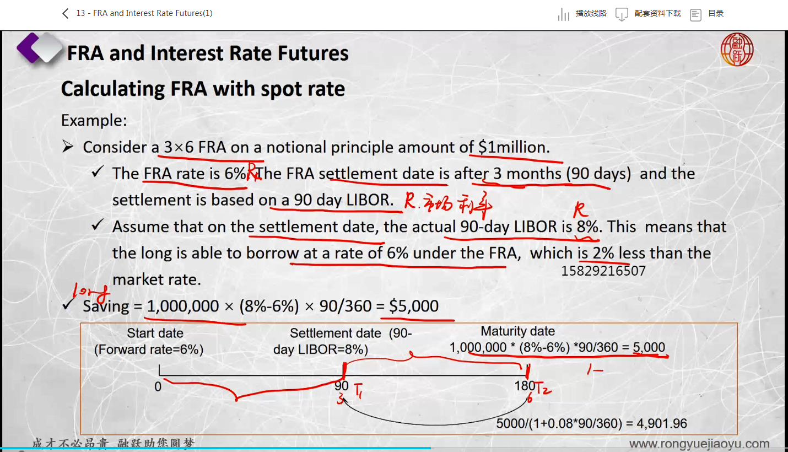Click the catalog list icon

coord(695,14)
